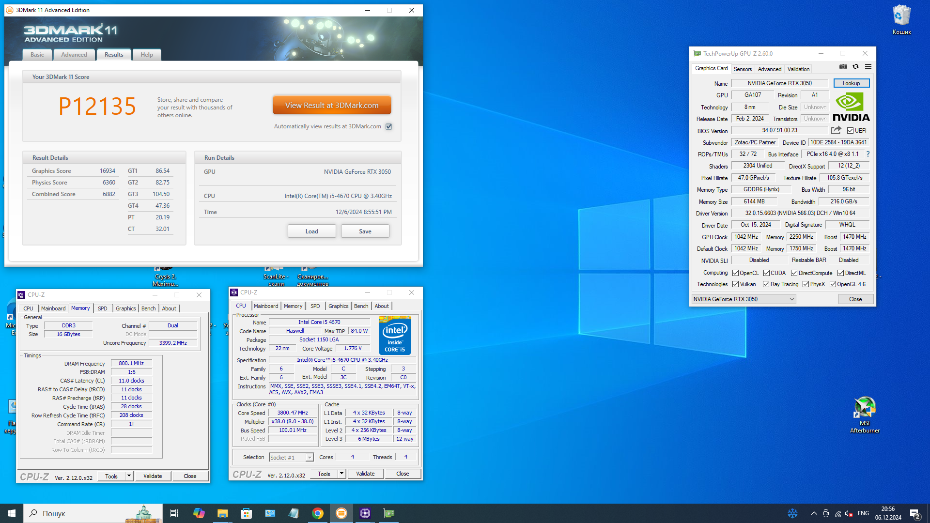
Task: Open the Socket #1 selection dropdown
Action: tap(292, 457)
